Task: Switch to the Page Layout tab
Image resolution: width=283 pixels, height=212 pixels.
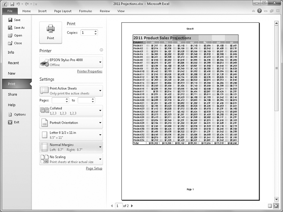Action: (x=63, y=11)
